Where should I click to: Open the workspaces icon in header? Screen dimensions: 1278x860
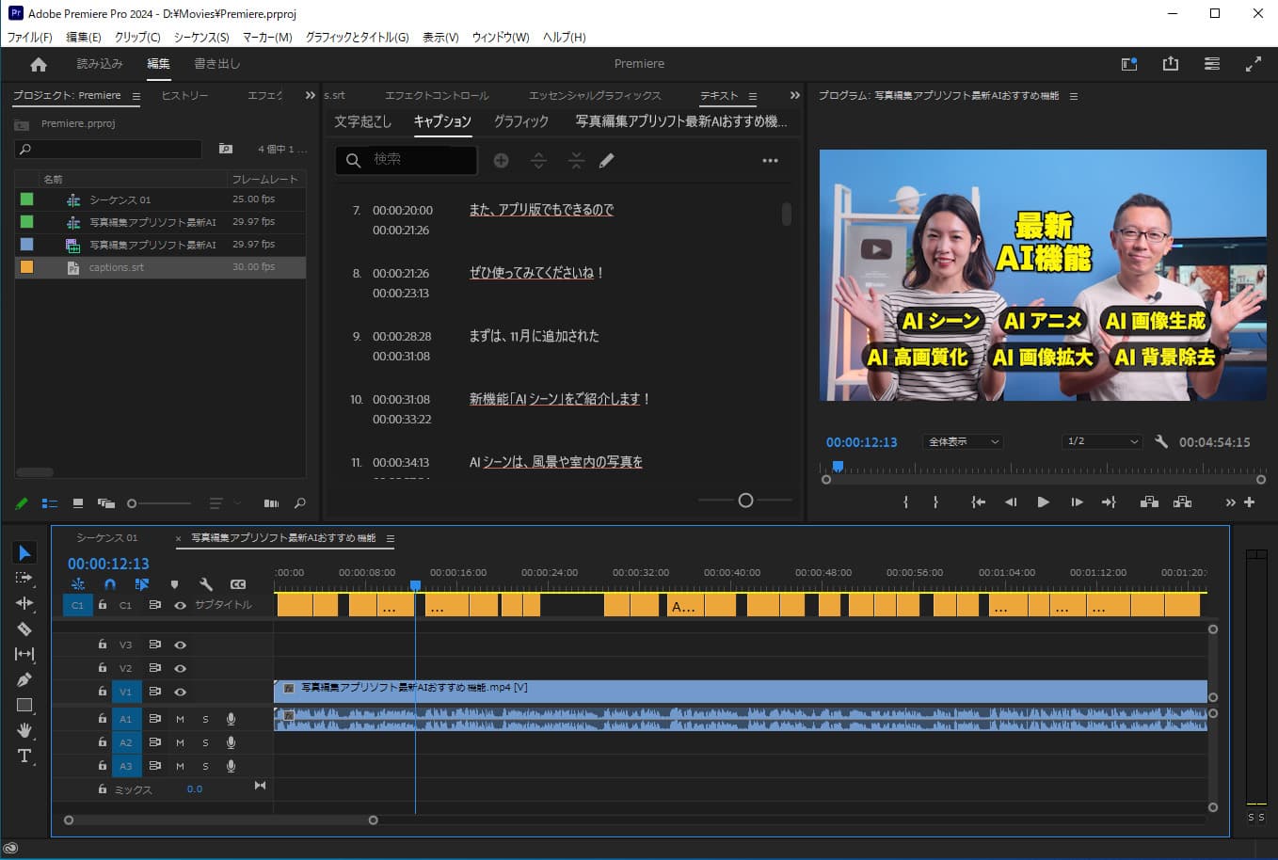tap(1212, 64)
